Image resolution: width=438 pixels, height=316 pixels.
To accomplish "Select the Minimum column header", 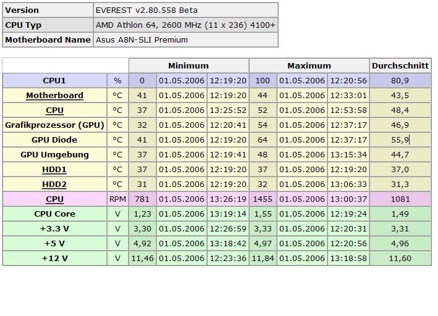I will 188,66.
